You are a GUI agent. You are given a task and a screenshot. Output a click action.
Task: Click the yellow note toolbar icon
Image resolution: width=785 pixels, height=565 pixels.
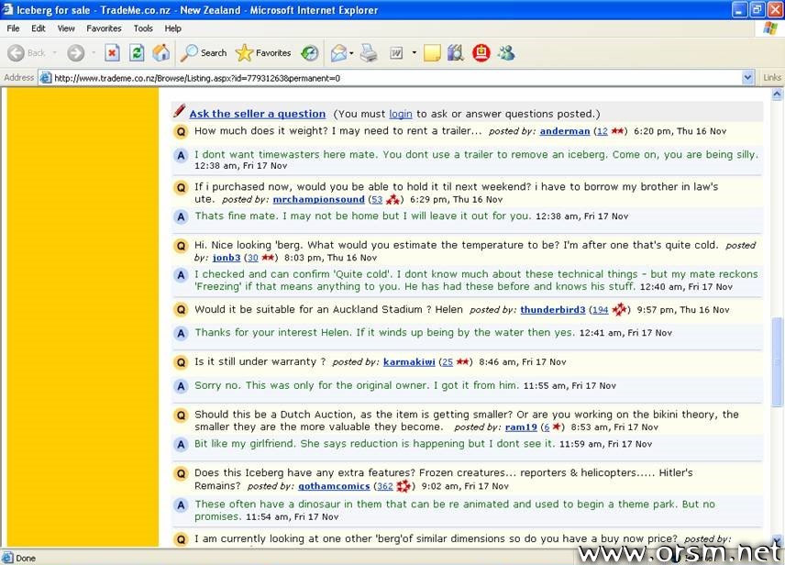tap(432, 53)
